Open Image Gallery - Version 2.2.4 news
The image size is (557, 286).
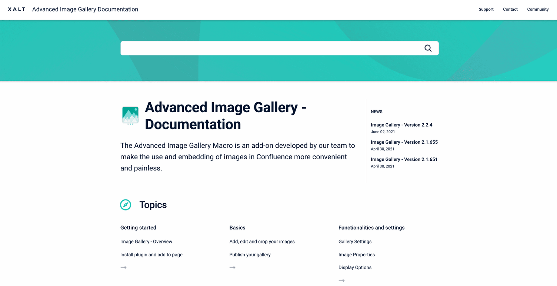click(401, 125)
